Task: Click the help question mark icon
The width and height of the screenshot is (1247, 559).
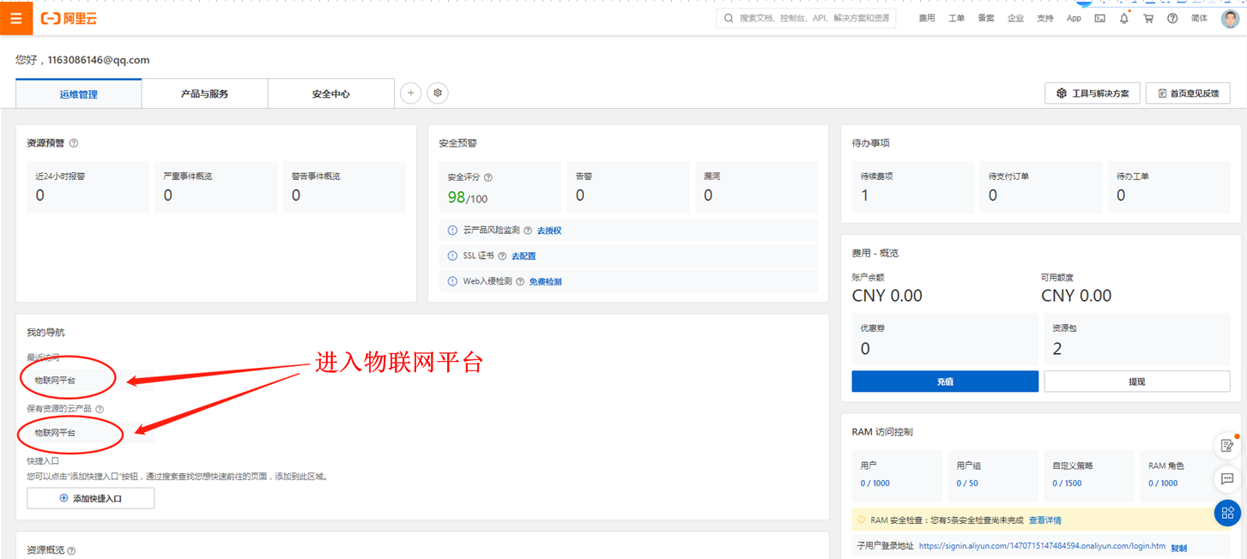Action: [1171, 17]
